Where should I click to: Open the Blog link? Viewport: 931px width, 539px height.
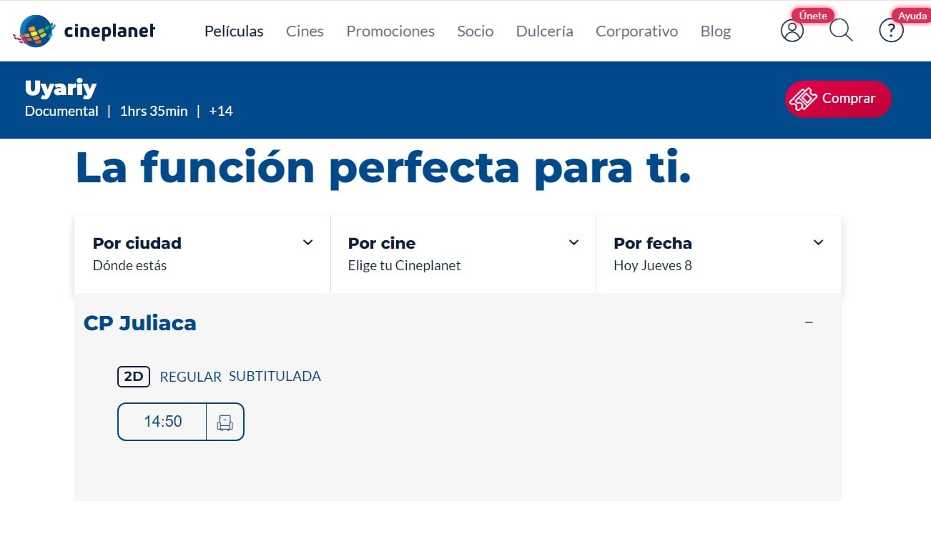coord(715,31)
